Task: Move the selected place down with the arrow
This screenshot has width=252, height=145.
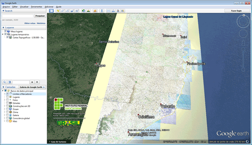Action: [37, 82]
